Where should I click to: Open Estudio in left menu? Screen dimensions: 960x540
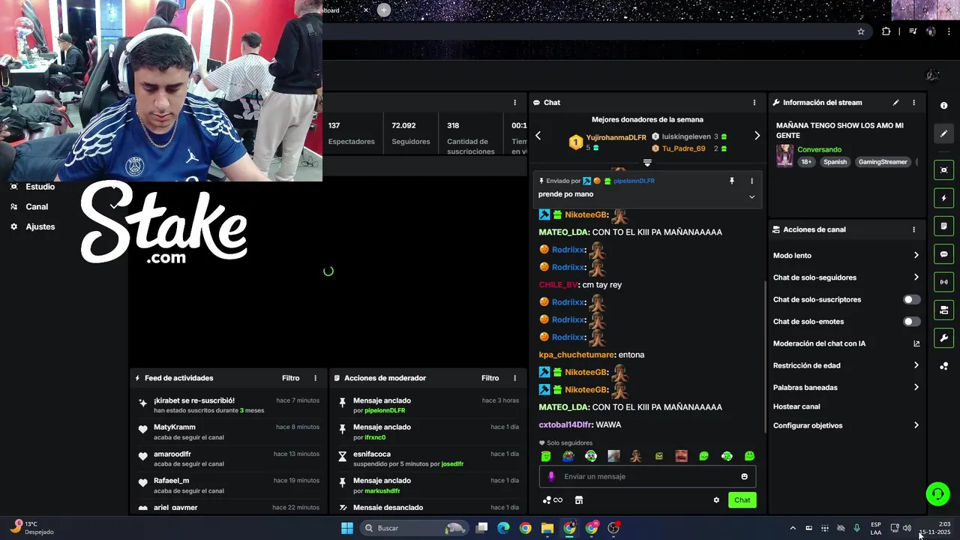[40, 187]
